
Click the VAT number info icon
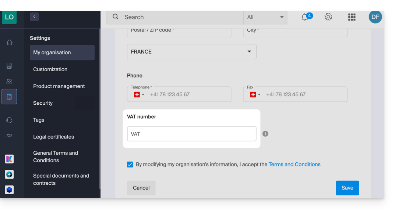(265, 134)
